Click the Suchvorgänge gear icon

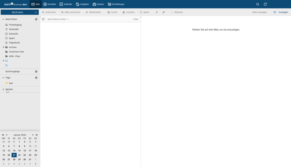[36, 71]
